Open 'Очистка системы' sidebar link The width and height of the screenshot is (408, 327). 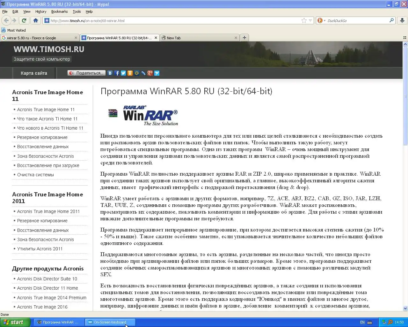point(35,175)
